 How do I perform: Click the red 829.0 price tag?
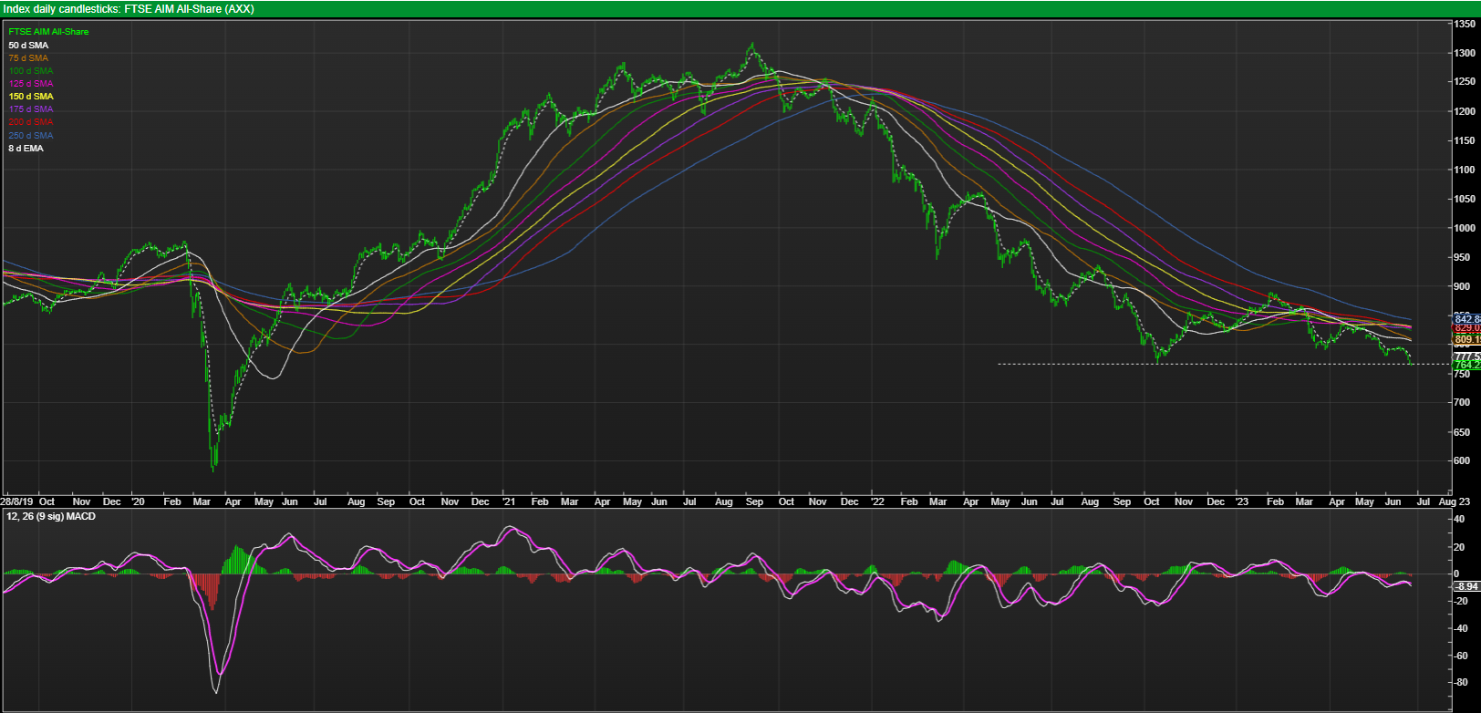pyautogui.click(x=1466, y=327)
